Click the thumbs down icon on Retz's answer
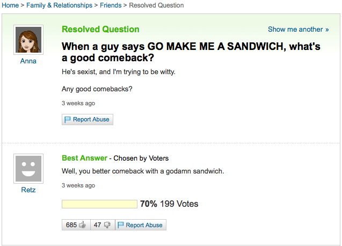The height and width of the screenshot is (246, 342). point(106,225)
